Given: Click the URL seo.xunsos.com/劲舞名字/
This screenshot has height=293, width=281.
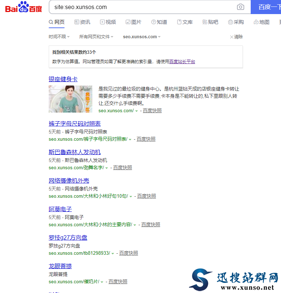Looking at the screenshot, I should 76,168.
